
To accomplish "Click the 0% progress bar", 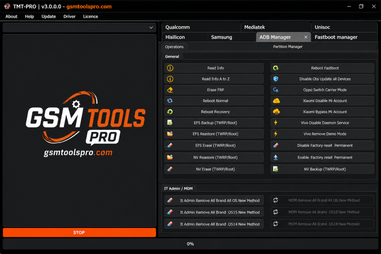I will [190, 244].
